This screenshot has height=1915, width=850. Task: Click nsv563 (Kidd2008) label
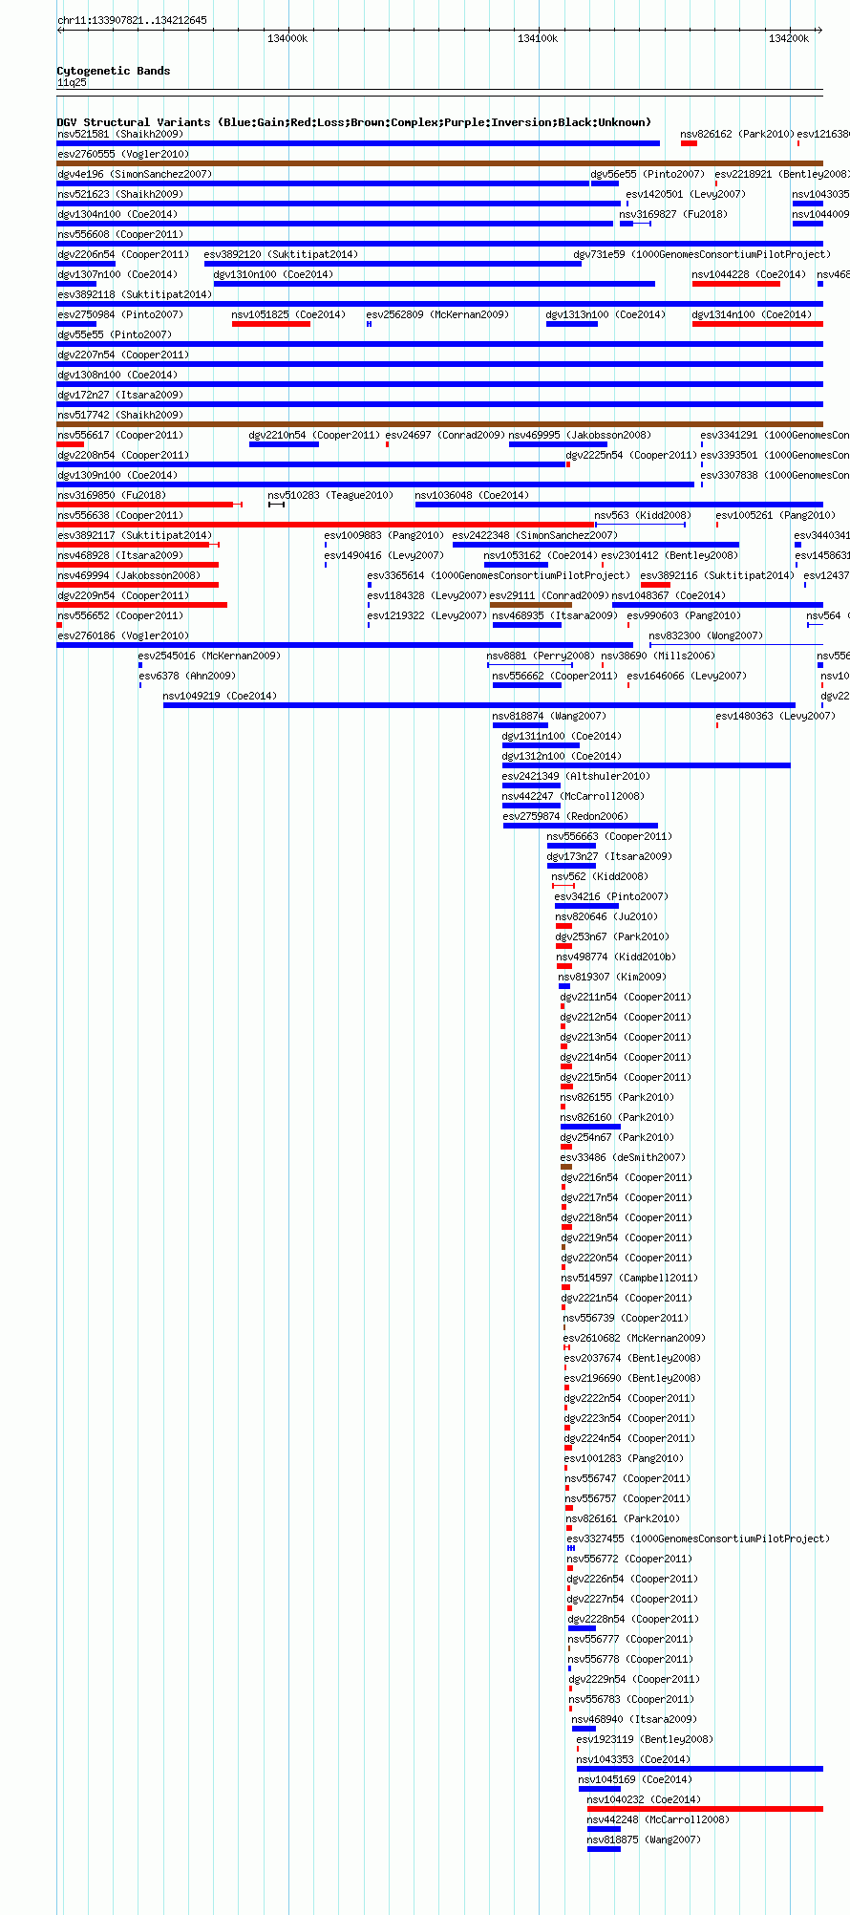pos(642,515)
